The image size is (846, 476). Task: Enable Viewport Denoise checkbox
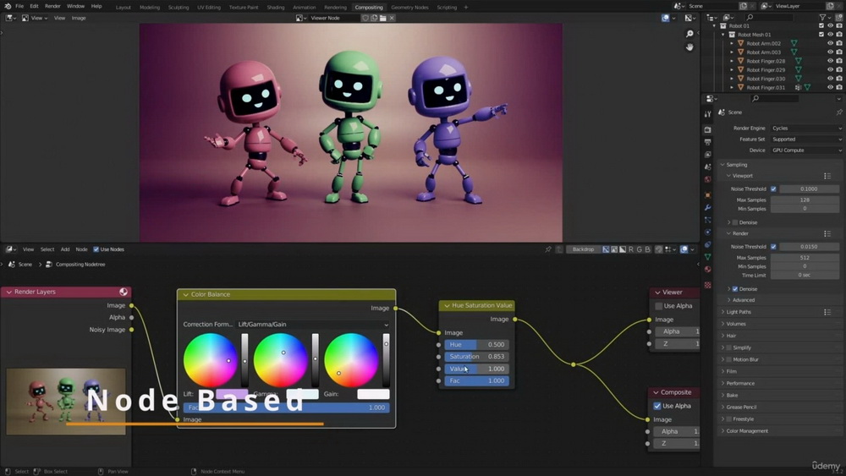coord(735,222)
